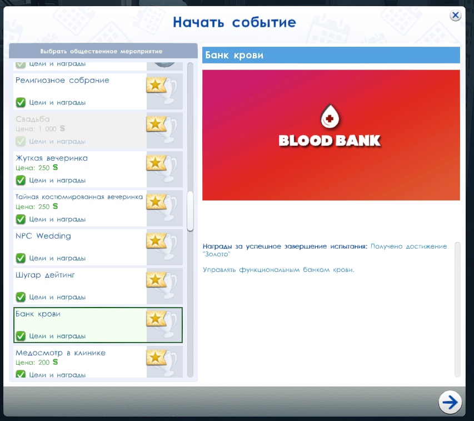This screenshot has width=474, height=421.
Task: Click the event list scrollbar thumb
Action: 190,211
